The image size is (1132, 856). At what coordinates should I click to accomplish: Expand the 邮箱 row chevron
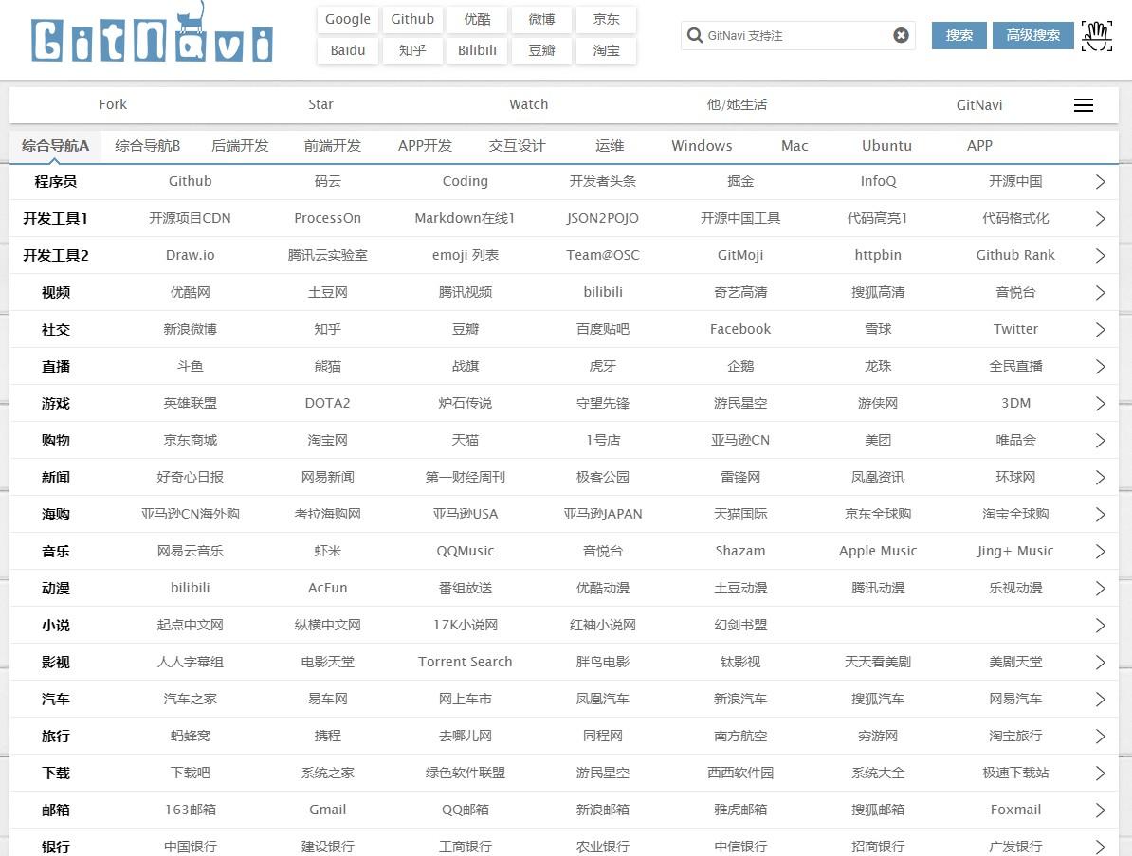click(1100, 810)
